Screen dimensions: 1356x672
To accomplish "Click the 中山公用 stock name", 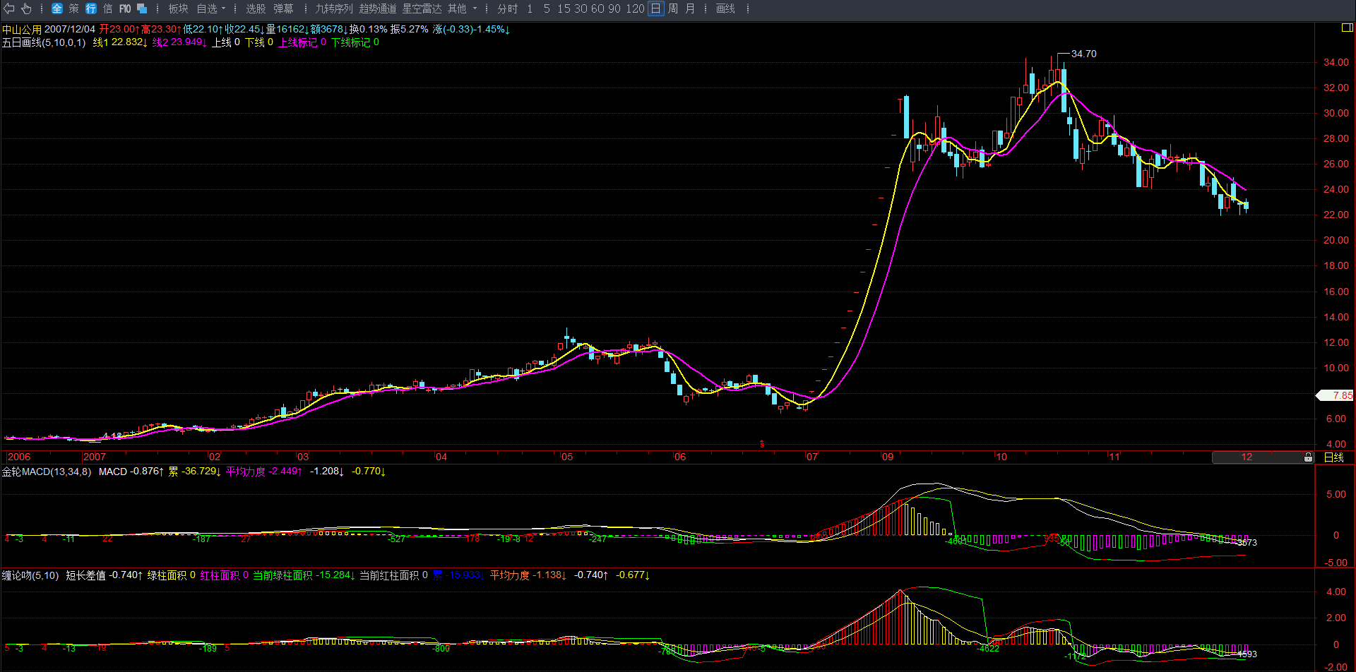I will pos(21,30).
